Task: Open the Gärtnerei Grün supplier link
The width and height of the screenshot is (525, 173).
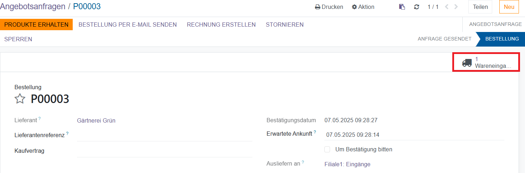Action: click(x=96, y=120)
